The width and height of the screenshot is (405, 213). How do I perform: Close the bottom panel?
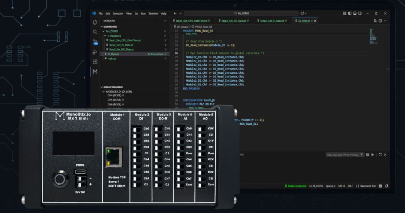(385, 155)
